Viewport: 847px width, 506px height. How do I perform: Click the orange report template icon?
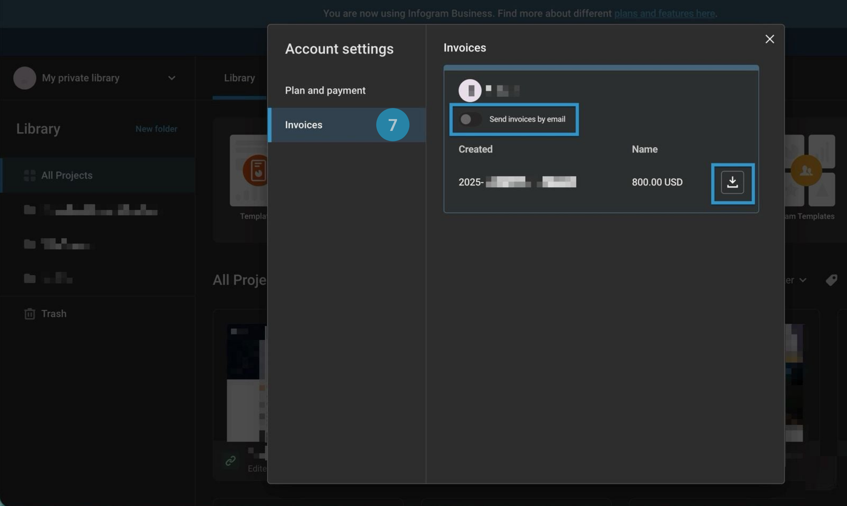click(256, 170)
